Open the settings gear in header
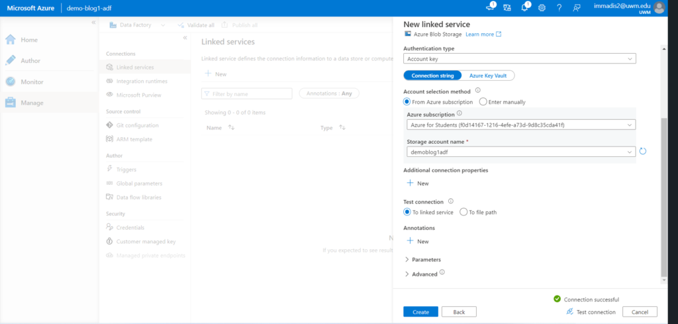The image size is (678, 324). coord(542,8)
